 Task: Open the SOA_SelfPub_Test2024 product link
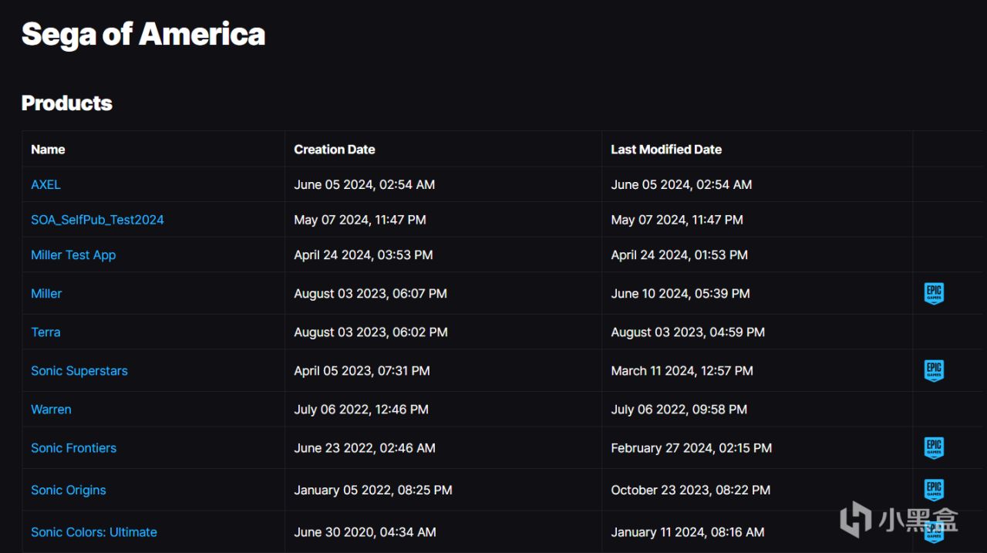(97, 220)
